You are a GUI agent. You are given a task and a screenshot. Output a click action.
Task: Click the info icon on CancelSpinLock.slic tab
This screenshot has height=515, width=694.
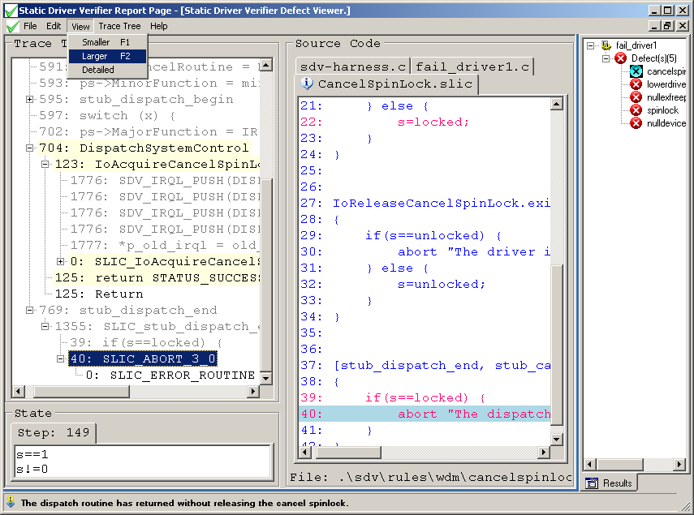click(307, 83)
